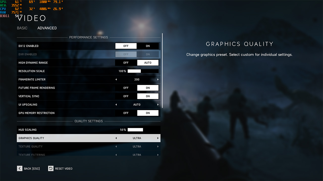Click the GPU MEMORY RESTRICTION label
The image size is (323, 181).
(37, 113)
